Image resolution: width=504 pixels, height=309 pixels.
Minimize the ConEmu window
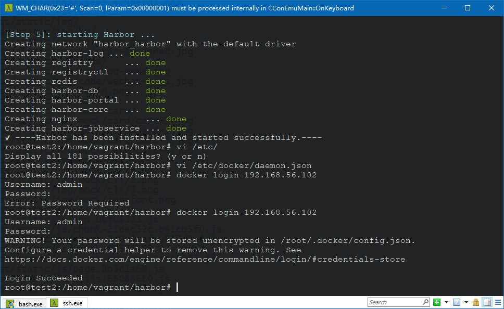444,8
